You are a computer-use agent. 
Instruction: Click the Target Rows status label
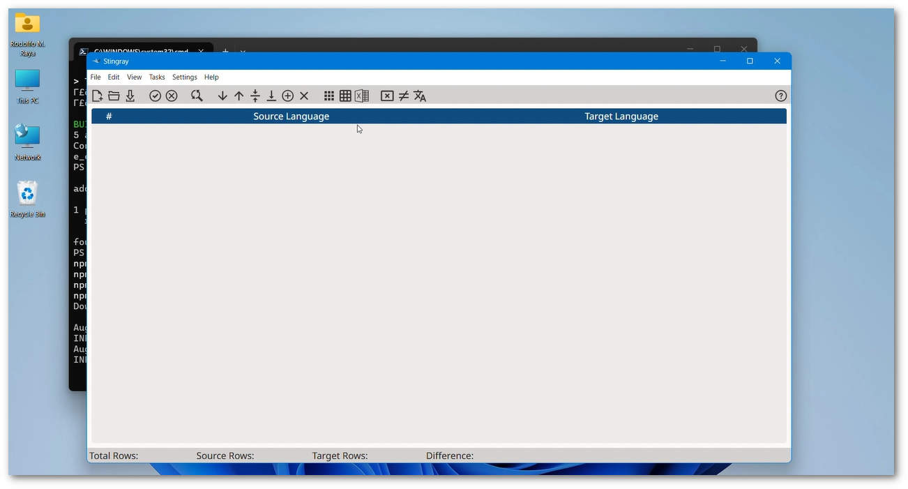[340, 456]
